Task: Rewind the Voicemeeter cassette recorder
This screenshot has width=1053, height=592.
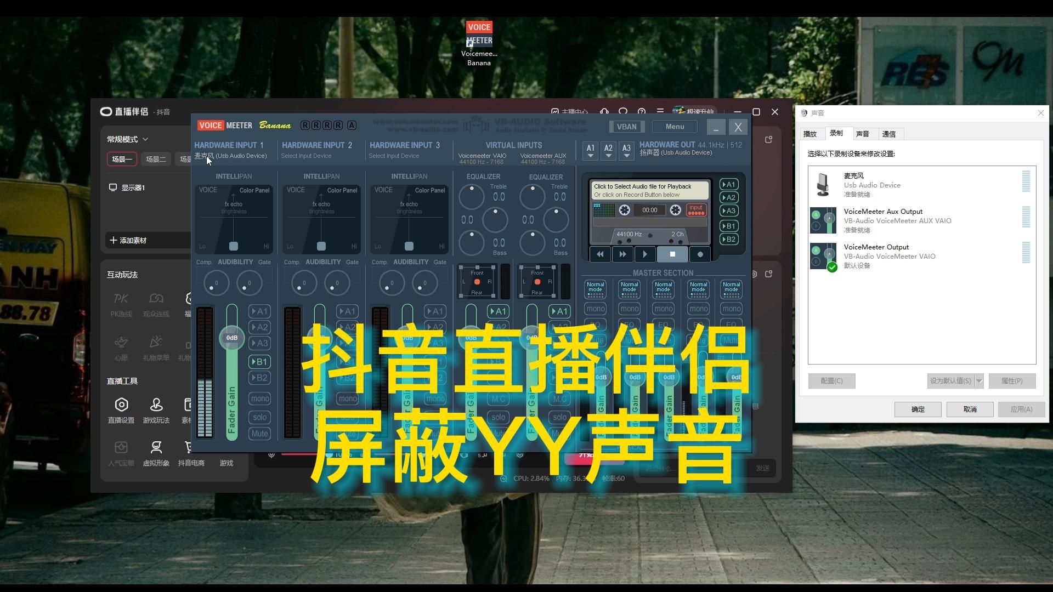Action: point(600,254)
